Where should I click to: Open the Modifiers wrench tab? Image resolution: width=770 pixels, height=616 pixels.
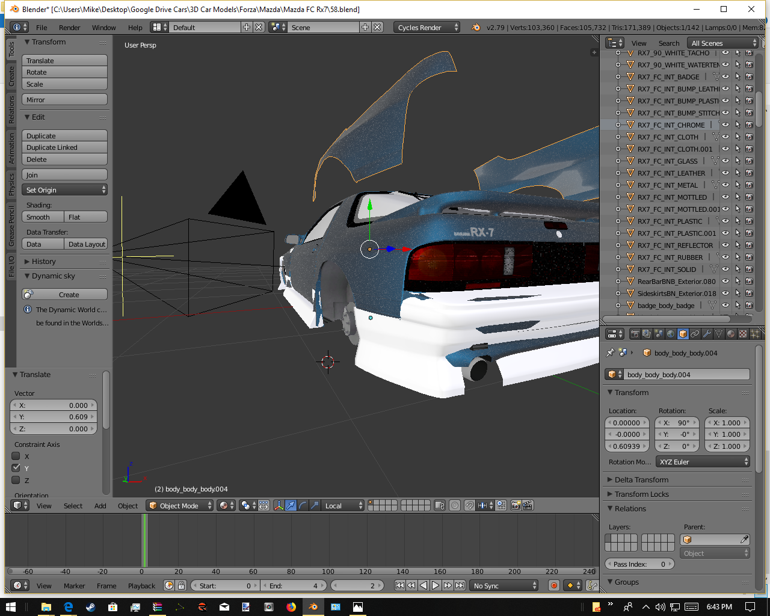point(707,334)
